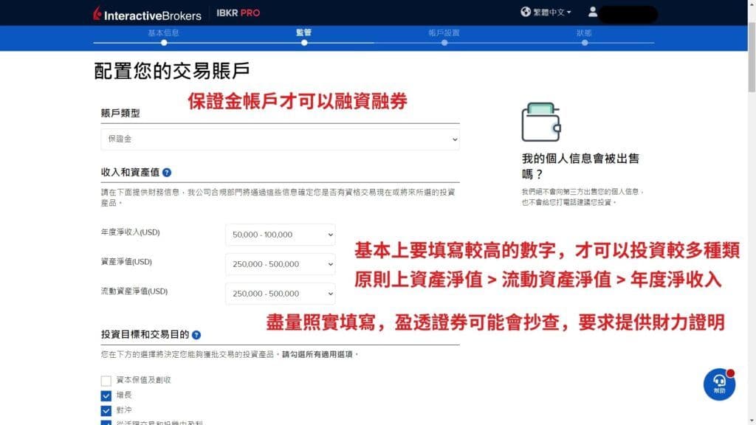Viewport: 756px width, 425px height.
Task: Click the InteractiveBrokers logo
Action: pos(146,13)
